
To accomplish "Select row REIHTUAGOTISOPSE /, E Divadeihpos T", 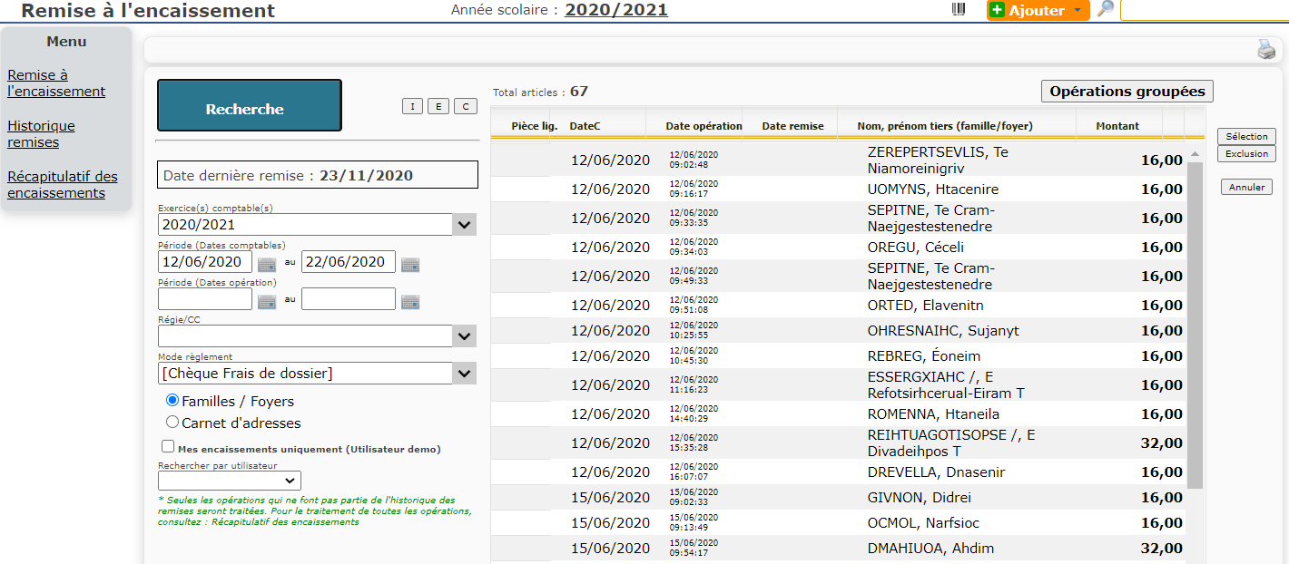I will [x=838, y=442].
